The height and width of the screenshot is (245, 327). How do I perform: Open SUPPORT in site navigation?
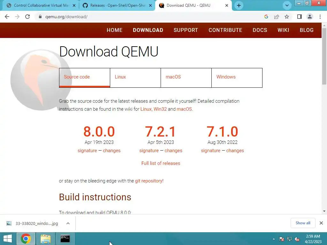click(186, 30)
